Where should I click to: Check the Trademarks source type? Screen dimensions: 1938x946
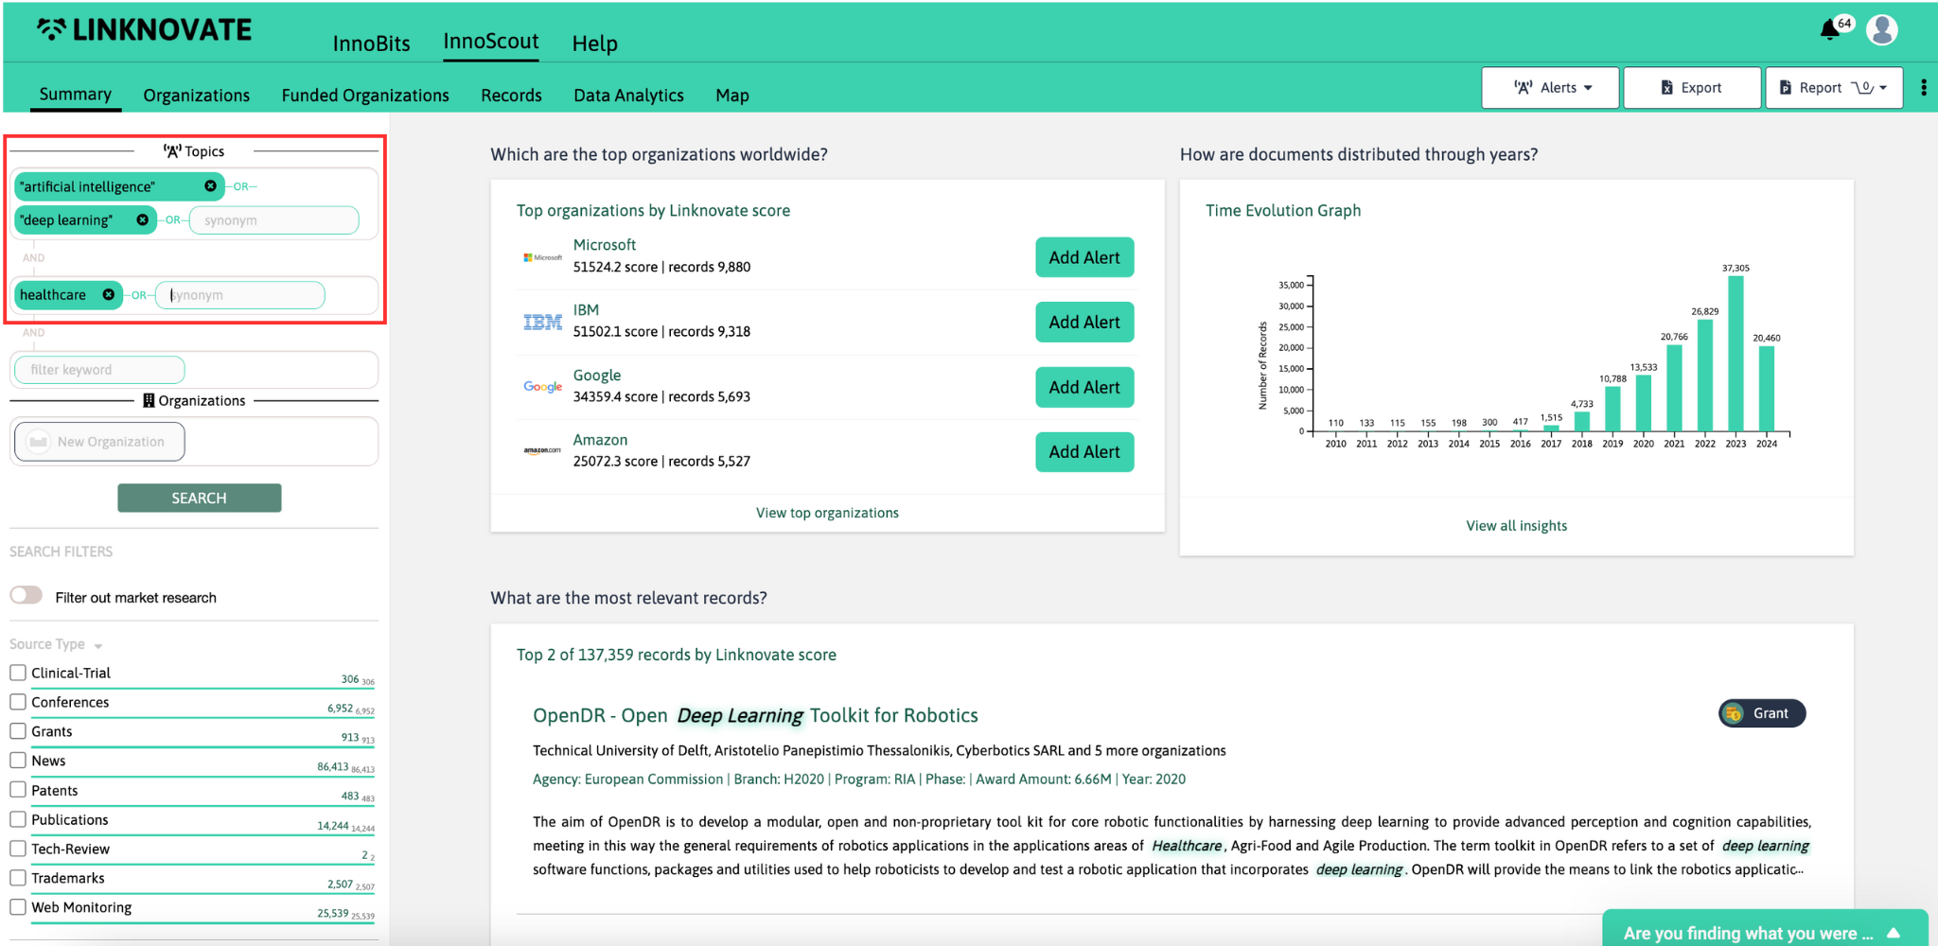18,878
